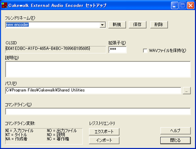Enable the WAVファイルを保持 checkbox

[145, 51]
